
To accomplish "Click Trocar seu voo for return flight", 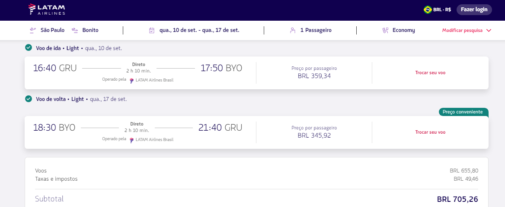I will [x=430, y=132].
